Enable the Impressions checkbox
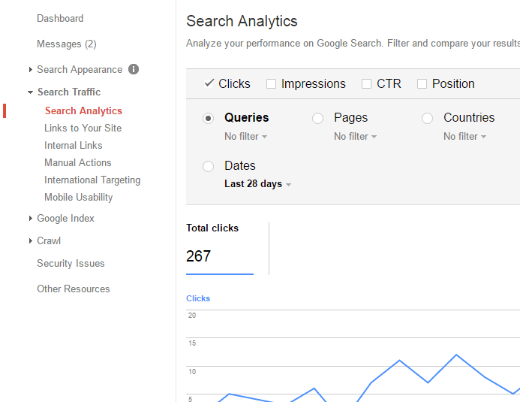 coord(272,84)
